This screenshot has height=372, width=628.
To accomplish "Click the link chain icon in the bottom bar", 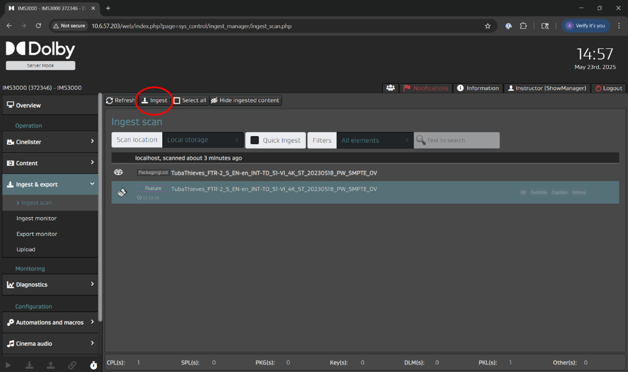I will pyautogui.click(x=72, y=365).
